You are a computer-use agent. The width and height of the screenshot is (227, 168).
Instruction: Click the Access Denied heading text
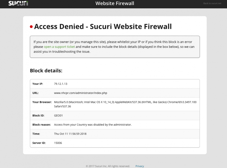(103, 26)
